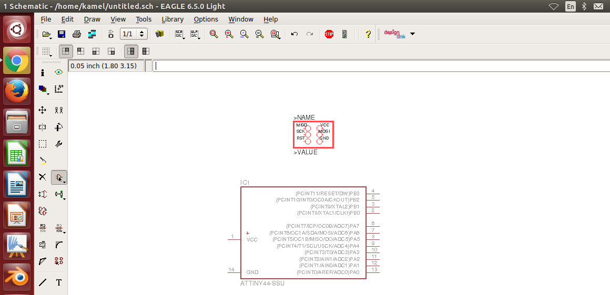The image size is (610, 295).
Task: Select the Text tool
Action: point(59,282)
